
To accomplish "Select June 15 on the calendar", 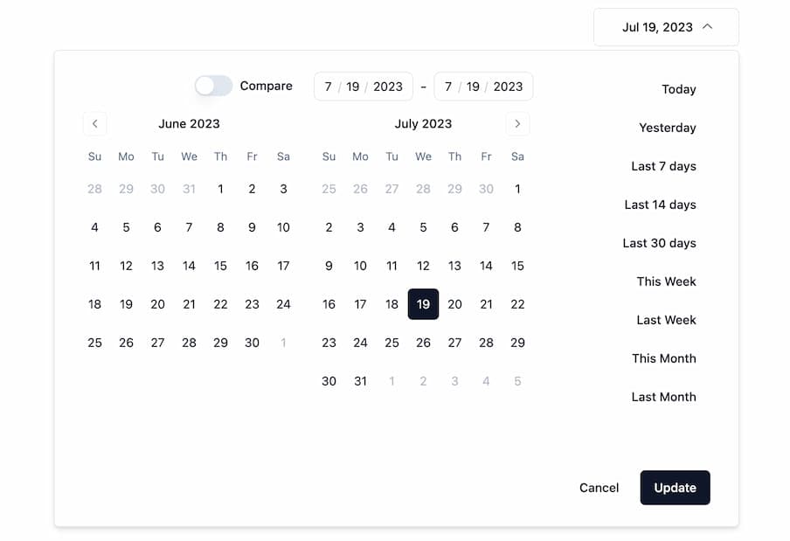I will click(220, 266).
